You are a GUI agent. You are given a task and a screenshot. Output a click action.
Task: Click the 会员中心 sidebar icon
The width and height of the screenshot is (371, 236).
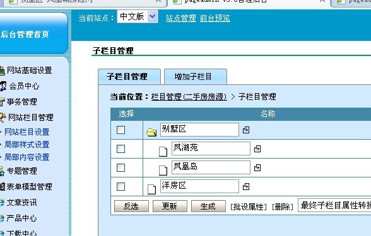click(x=3, y=86)
